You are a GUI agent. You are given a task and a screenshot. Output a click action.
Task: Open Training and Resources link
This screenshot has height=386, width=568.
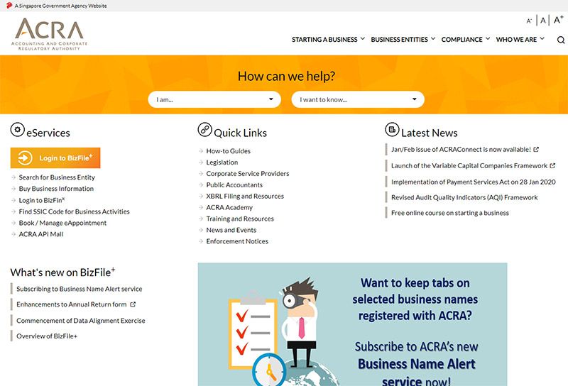point(240,219)
